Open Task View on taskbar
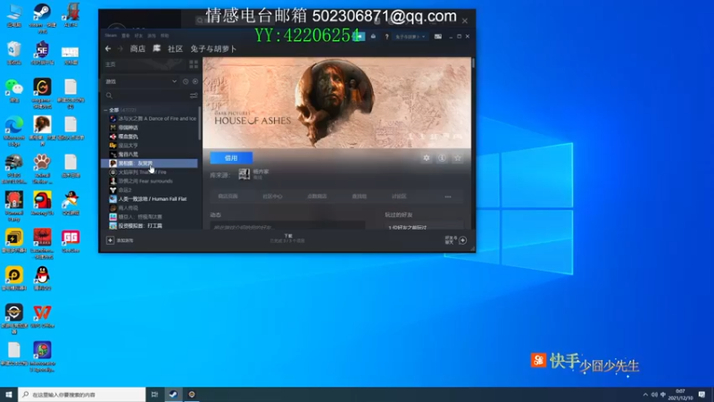 tap(154, 394)
